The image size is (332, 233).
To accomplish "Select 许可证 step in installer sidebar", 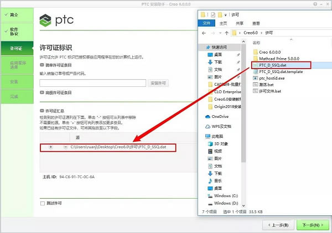I will pyautogui.click(x=17, y=48).
